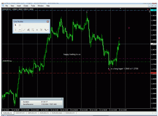Select the Equidistant Channel tool
Screen dimensions: 158x116
[28, 30]
